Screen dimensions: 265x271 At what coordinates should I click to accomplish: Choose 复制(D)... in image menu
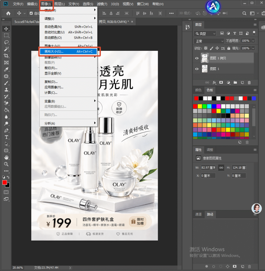(x=68, y=82)
